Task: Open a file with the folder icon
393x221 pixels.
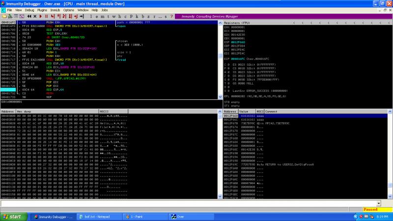Action: tap(4, 16)
